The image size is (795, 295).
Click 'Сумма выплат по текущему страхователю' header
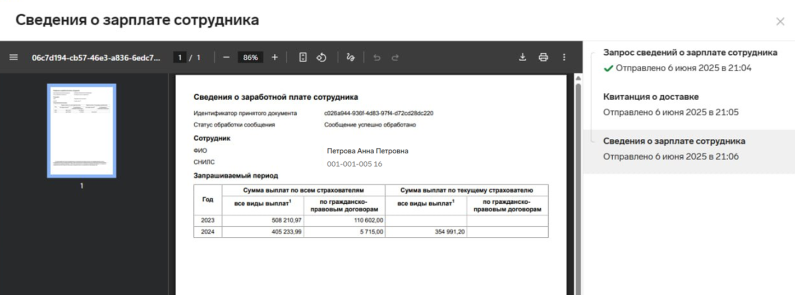click(466, 190)
